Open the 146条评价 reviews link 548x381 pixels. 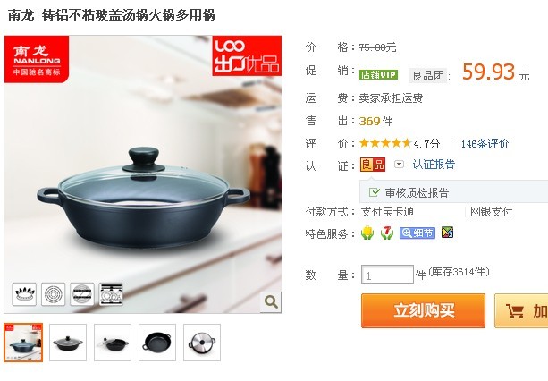click(485, 144)
